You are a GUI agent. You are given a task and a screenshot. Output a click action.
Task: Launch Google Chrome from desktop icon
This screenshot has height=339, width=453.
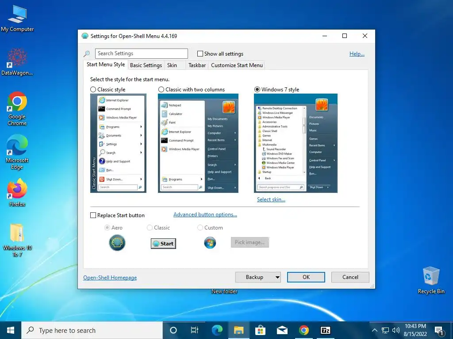[17, 109]
